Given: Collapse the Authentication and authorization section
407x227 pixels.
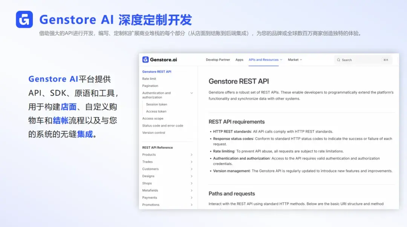Looking at the screenshot, I should [191, 93].
